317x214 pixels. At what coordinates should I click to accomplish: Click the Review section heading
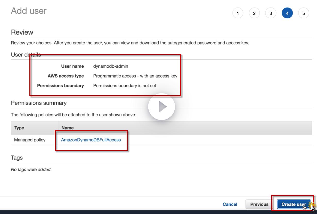click(x=22, y=32)
